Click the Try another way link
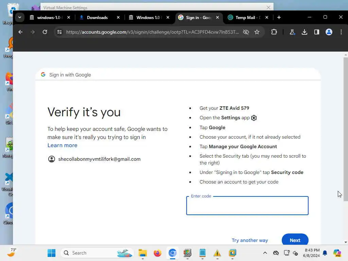Screen dimensions: 348x261 click(250, 240)
